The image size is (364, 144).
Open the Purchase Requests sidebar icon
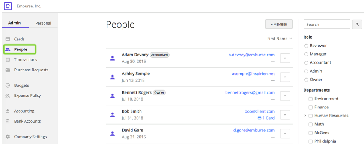pyautogui.click(x=8, y=70)
